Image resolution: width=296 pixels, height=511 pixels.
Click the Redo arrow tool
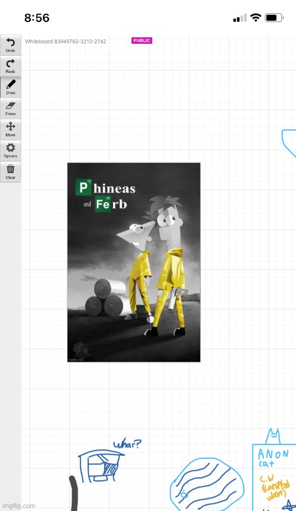11,66
